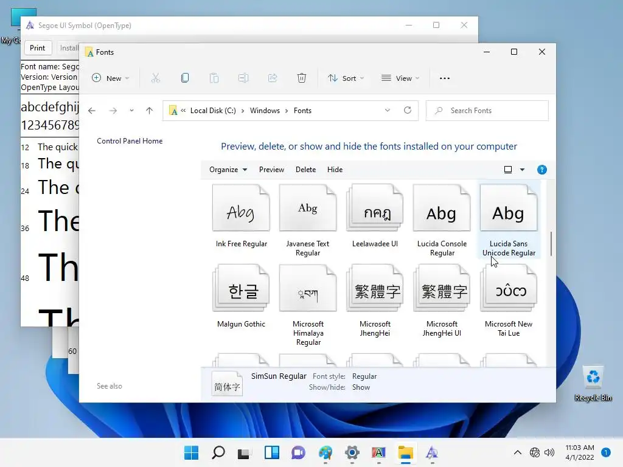The image size is (623, 467).
Task: Click the network globe tray icon
Action: coord(535,452)
